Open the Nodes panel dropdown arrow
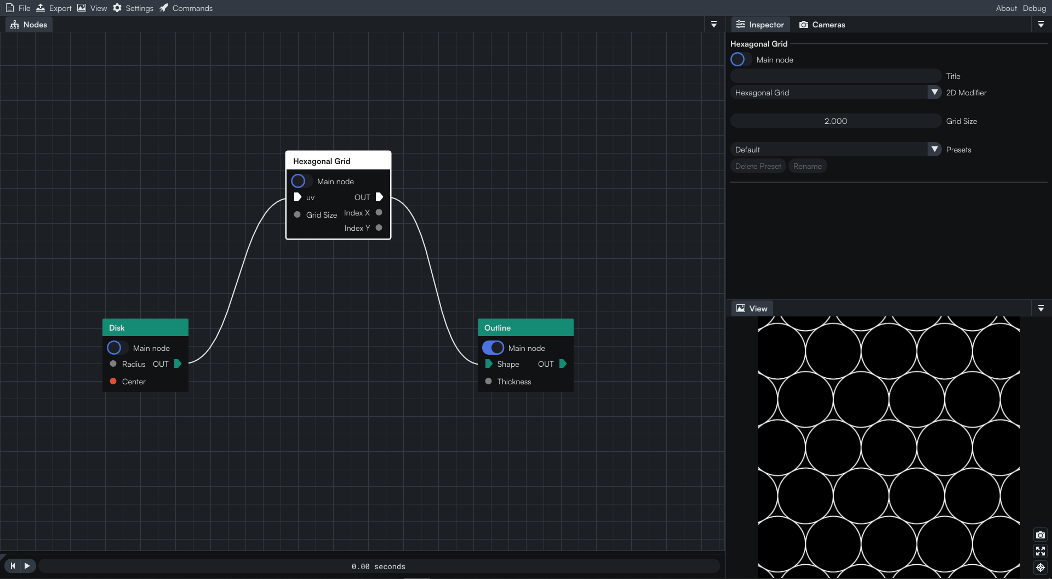This screenshot has width=1052, height=579. click(714, 25)
